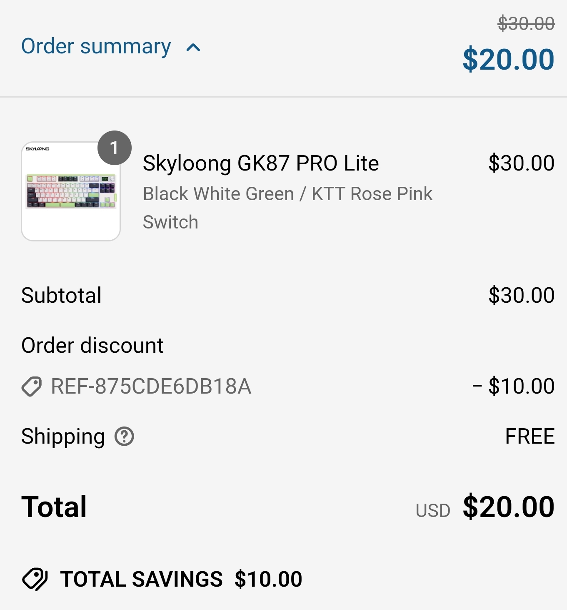Open the Shipping help question-mark icon
This screenshot has width=567, height=610.
click(x=124, y=437)
